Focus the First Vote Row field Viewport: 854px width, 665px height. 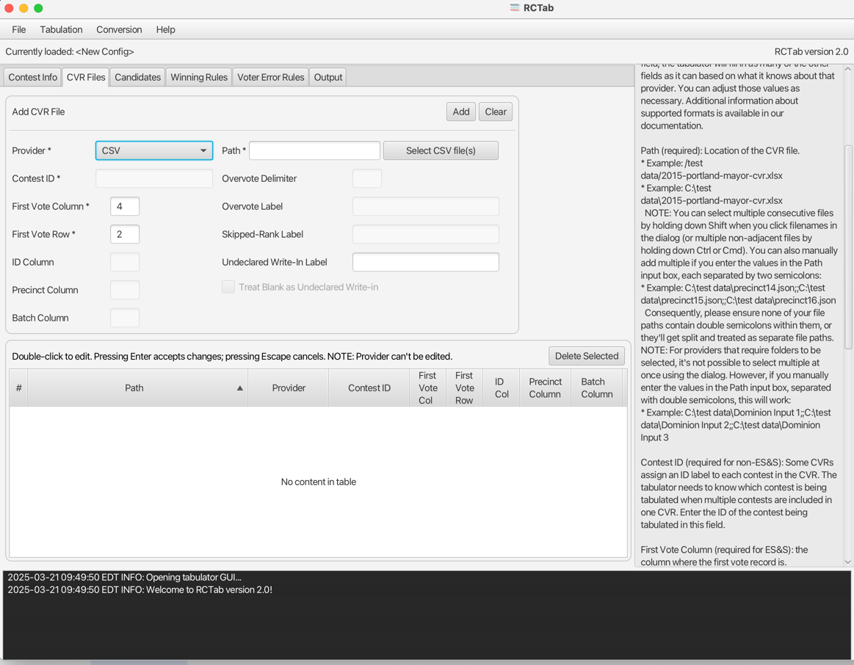coord(125,234)
